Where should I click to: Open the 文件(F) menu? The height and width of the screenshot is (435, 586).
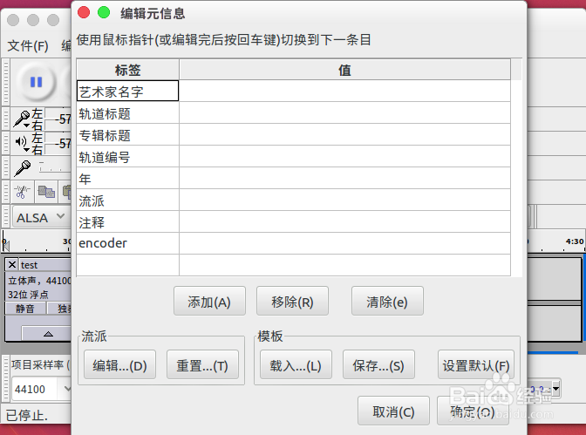pyautogui.click(x=28, y=45)
